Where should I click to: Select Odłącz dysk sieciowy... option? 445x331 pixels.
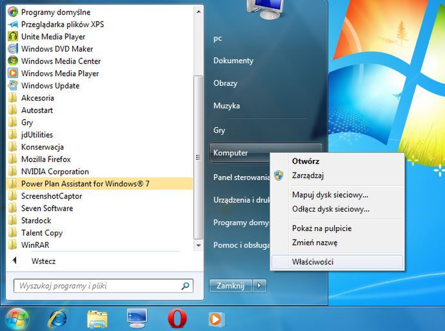point(331,209)
